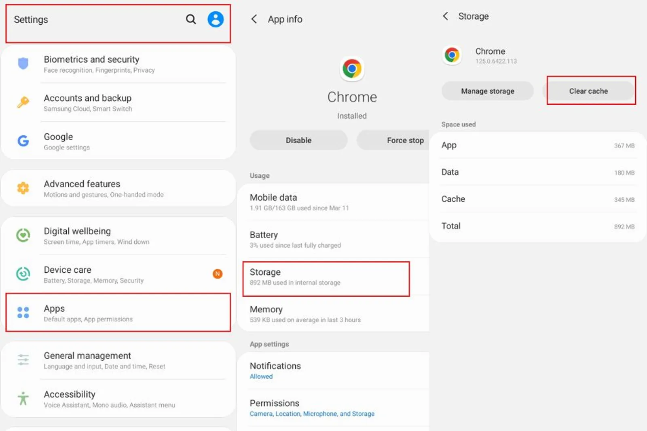Tap the Manage storage button

488,91
